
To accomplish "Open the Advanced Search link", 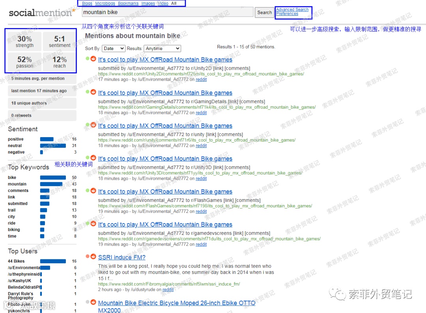I will (292, 9).
